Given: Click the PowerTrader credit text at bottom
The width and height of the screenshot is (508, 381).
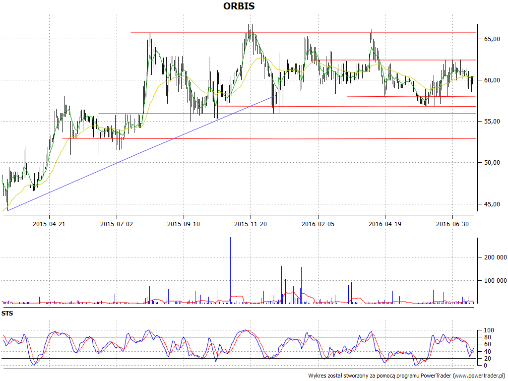Looking at the screenshot, I should [x=408, y=376].
